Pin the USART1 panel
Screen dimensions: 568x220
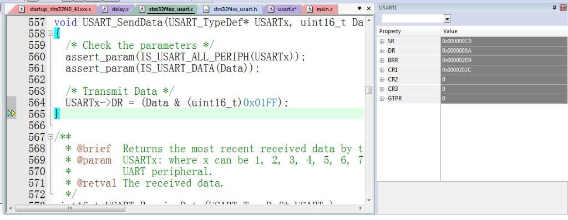point(554,8)
